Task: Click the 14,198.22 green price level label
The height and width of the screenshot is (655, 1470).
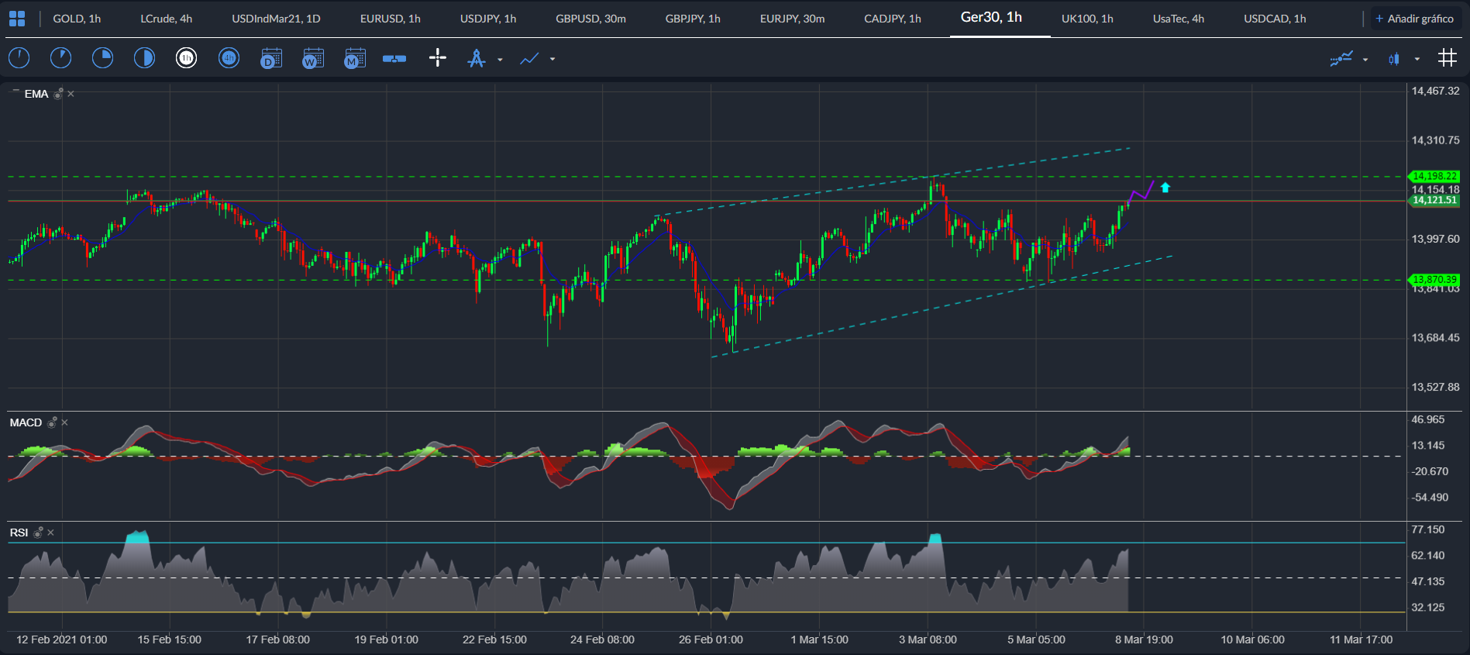Action: click(1434, 177)
